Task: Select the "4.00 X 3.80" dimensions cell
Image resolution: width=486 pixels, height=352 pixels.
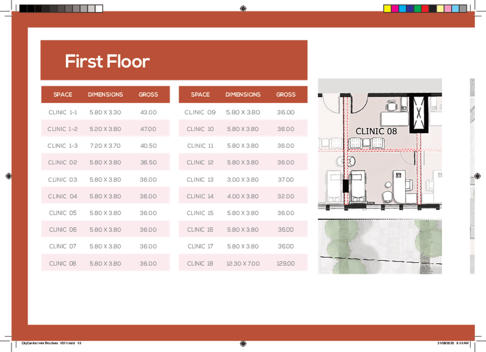Action: point(243,196)
